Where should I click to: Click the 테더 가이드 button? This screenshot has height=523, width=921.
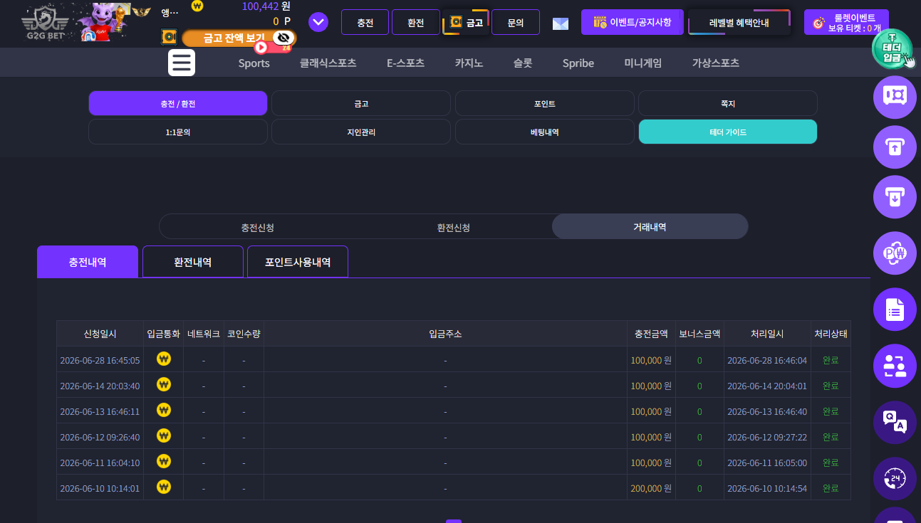[x=728, y=132]
